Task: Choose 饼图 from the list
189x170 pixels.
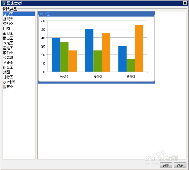Action: 19,29
